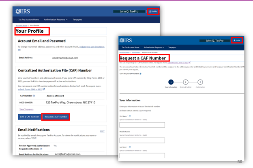Click notification email JohnQTaxPro@email.com at bottom

pyautogui.click(x=67, y=154)
